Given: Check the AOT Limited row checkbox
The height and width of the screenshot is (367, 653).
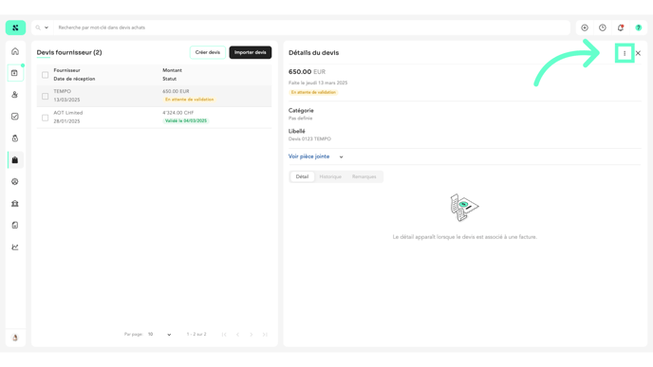Looking at the screenshot, I should coord(45,118).
